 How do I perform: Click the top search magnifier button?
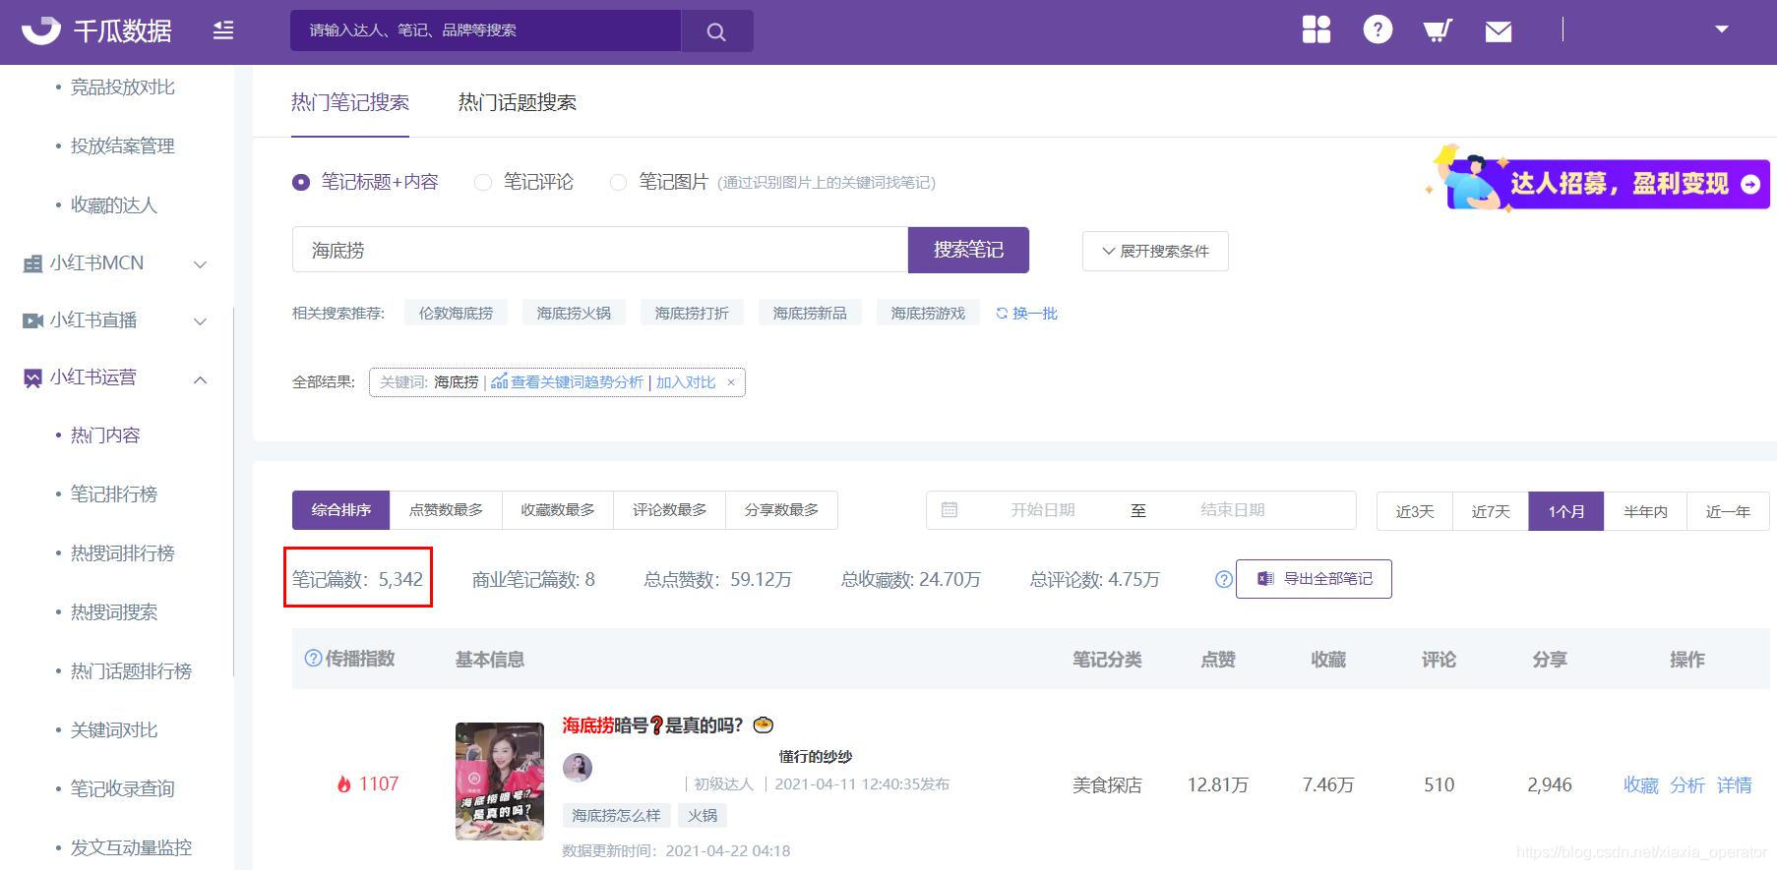[x=716, y=30]
